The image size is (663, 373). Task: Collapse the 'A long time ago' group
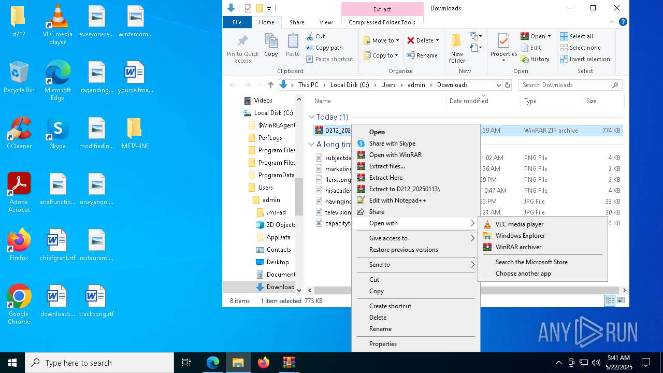coord(311,145)
